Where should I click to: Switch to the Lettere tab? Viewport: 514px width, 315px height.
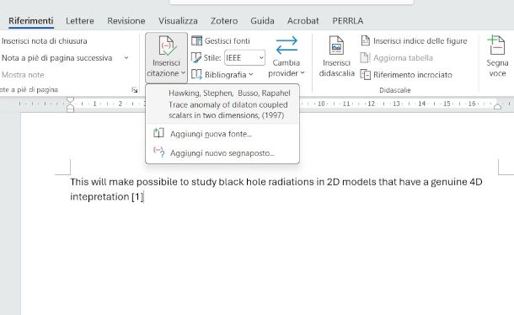(80, 21)
